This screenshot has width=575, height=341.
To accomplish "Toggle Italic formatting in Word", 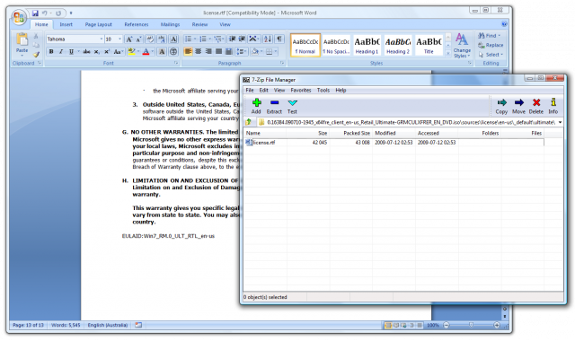I will pyautogui.click(x=61, y=52).
